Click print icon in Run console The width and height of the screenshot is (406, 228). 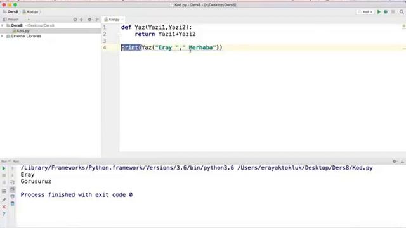point(12,196)
